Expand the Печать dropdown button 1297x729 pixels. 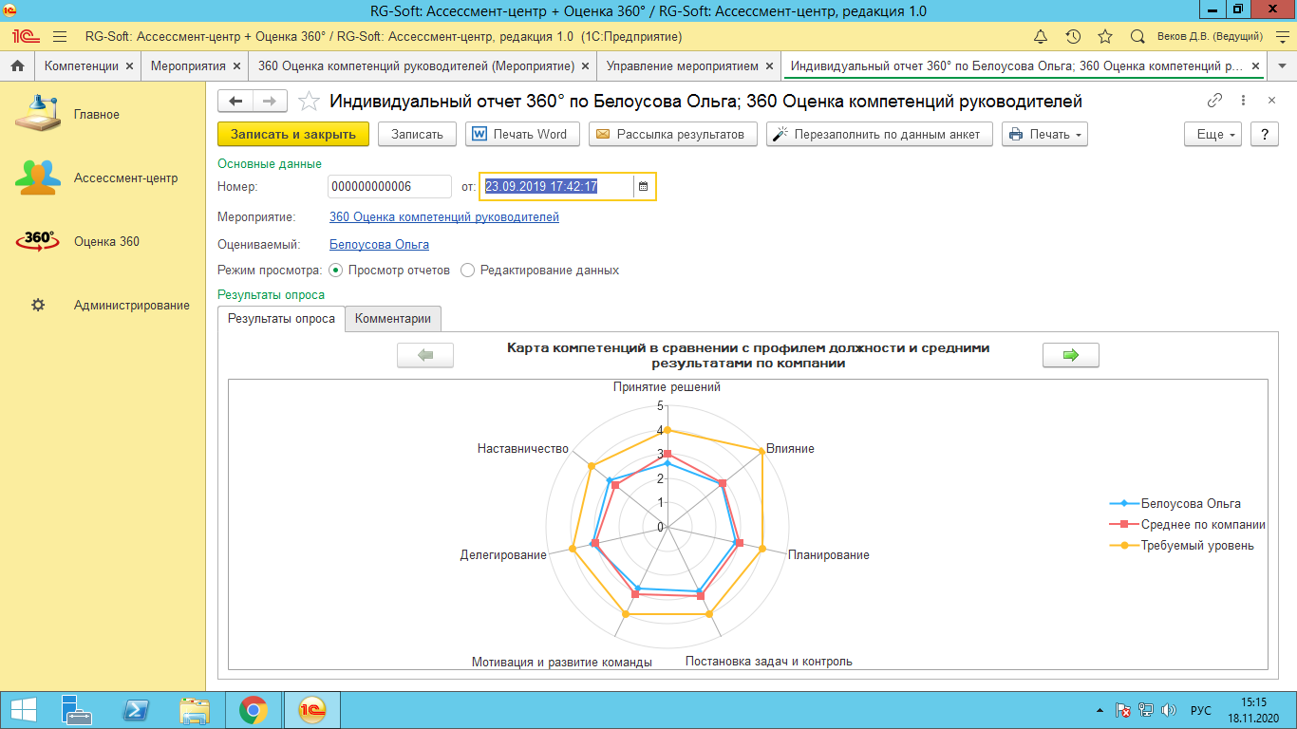(x=1044, y=135)
